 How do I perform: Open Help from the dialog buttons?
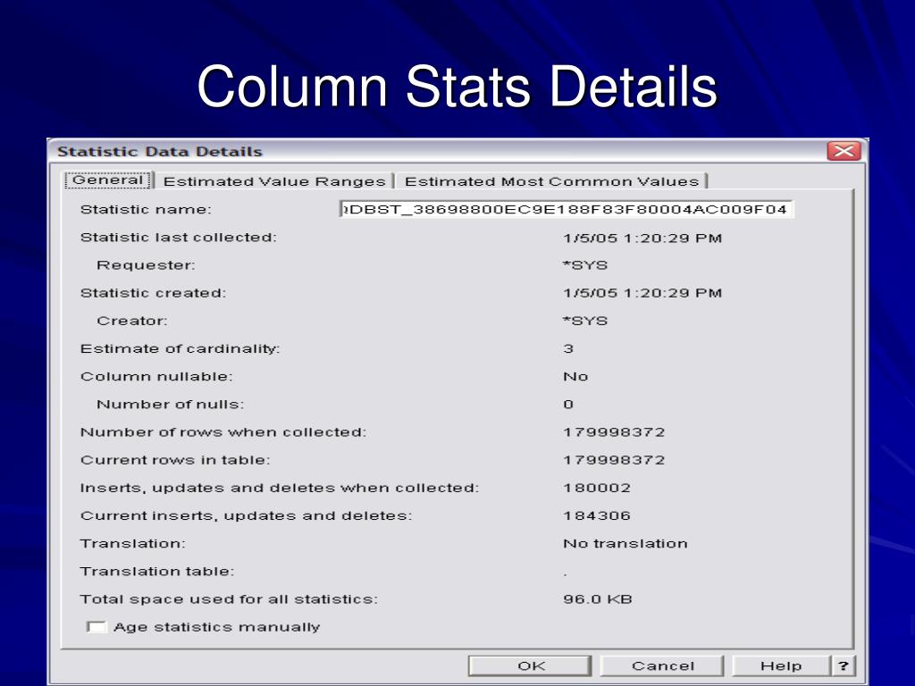780,665
